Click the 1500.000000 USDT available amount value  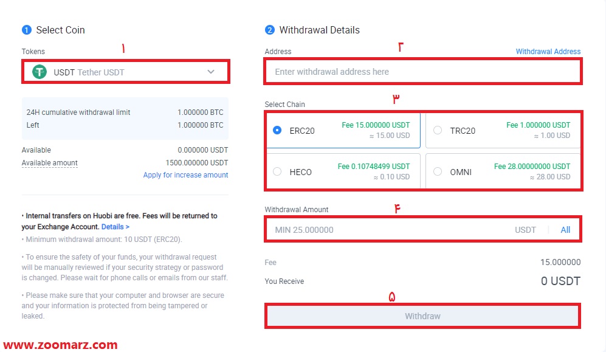pos(197,163)
